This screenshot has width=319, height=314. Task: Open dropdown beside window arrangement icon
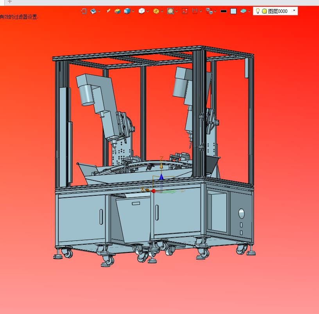[215, 11]
